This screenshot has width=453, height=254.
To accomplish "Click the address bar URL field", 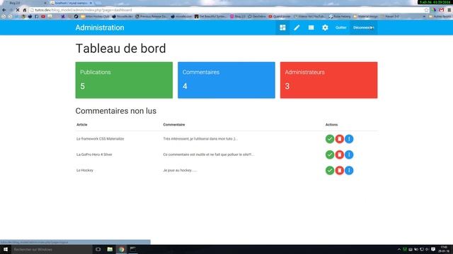I will [x=226, y=10].
